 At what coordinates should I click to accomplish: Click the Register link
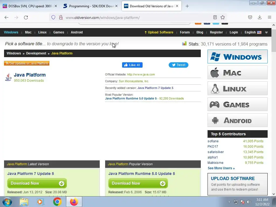[216, 32]
